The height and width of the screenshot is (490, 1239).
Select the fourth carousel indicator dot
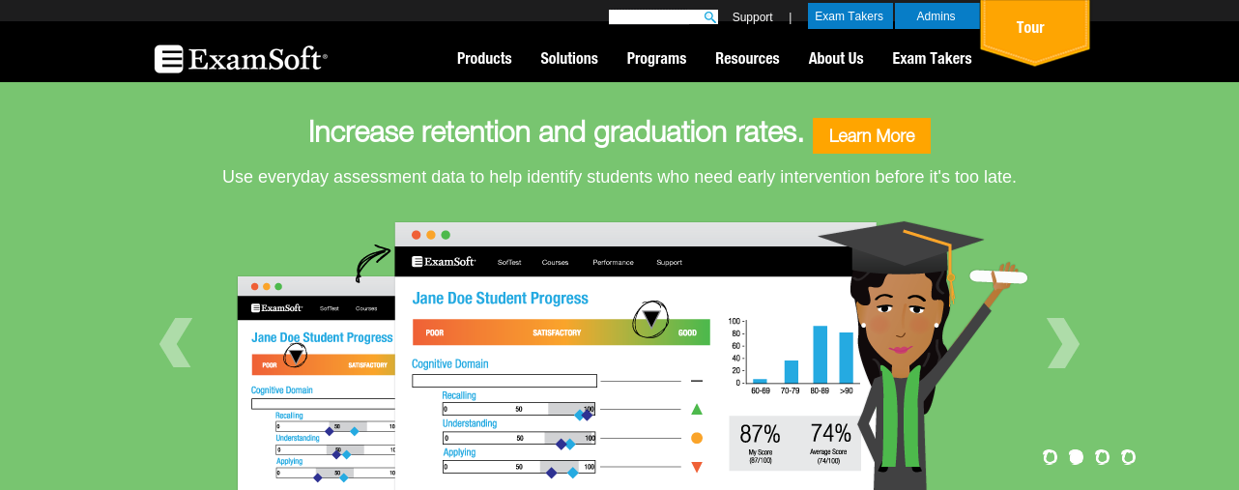click(1128, 457)
